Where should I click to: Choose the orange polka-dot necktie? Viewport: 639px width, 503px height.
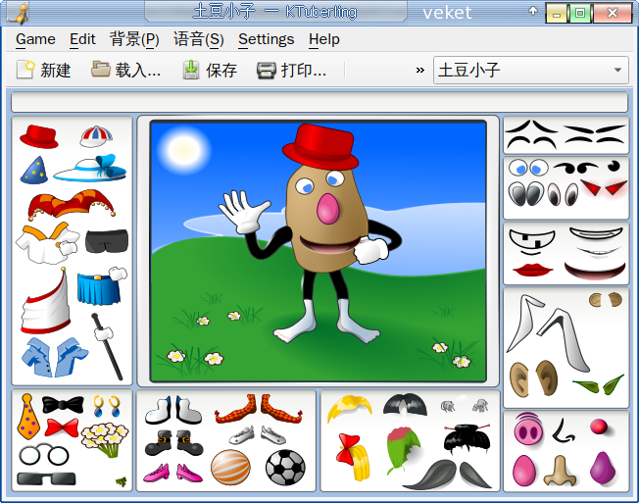click(x=28, y=417)
